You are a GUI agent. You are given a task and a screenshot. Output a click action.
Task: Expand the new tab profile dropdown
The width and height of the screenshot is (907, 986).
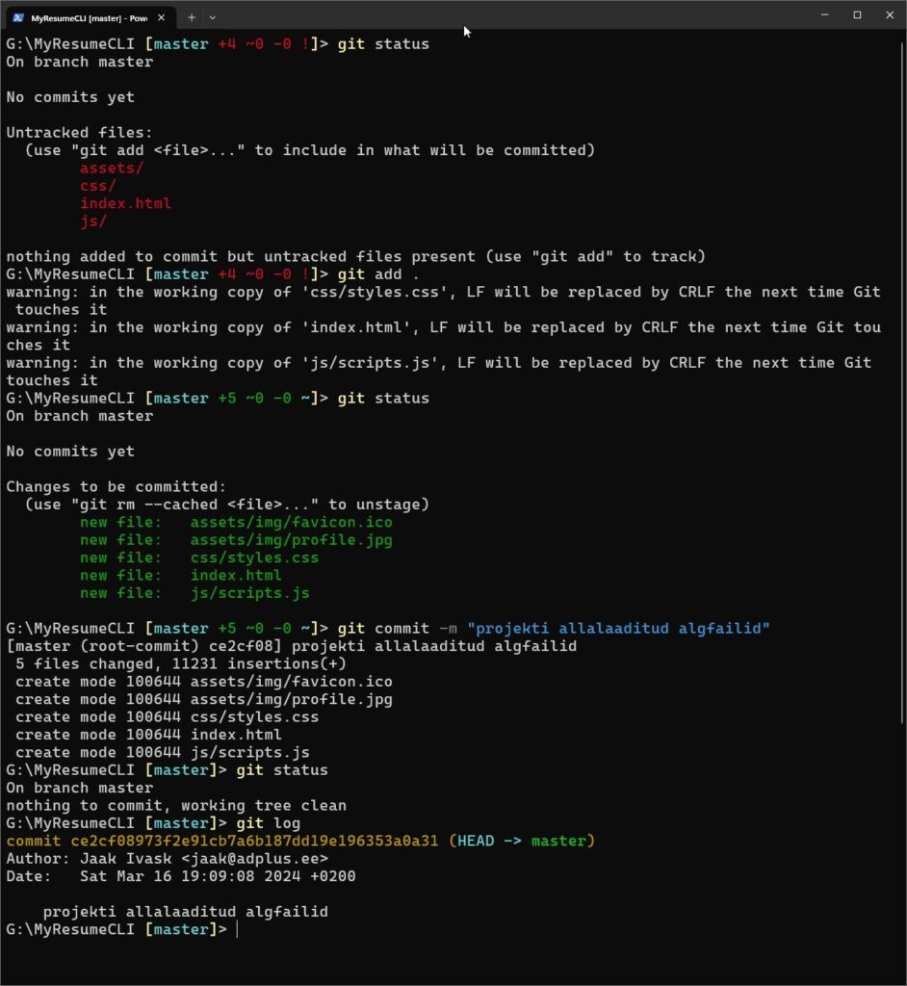(x=213, y=17)
